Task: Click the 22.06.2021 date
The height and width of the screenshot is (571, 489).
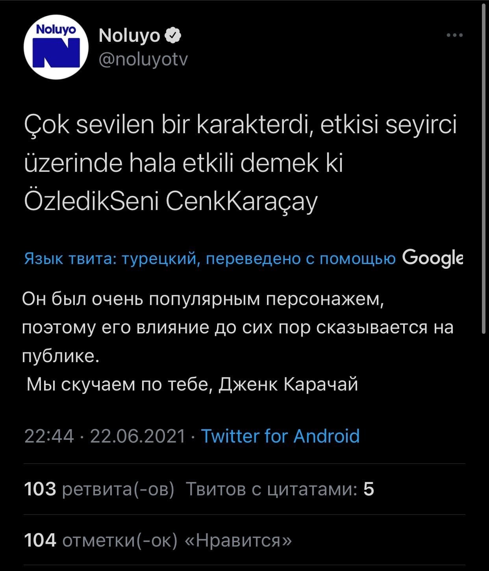Action: coord(137,436)
